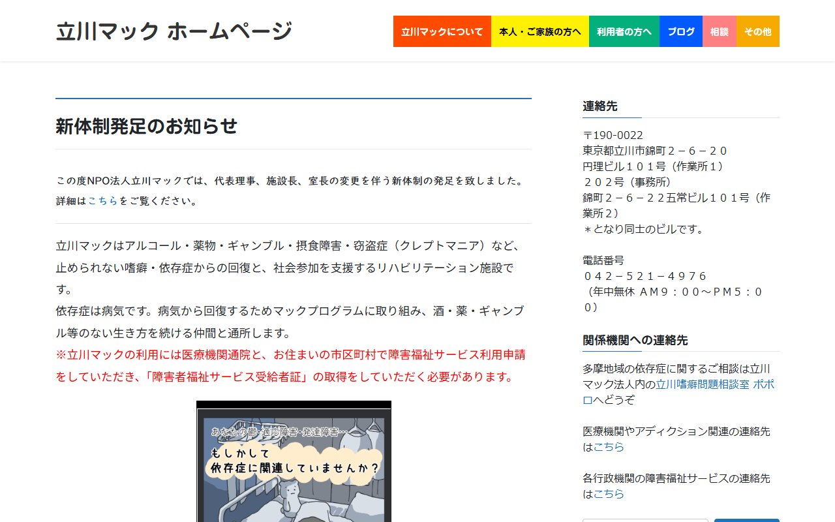Open the 利用者の方へ menu item
Viewport: 835px width, 522px height.
pyautogui.click(x=624, y=31)
